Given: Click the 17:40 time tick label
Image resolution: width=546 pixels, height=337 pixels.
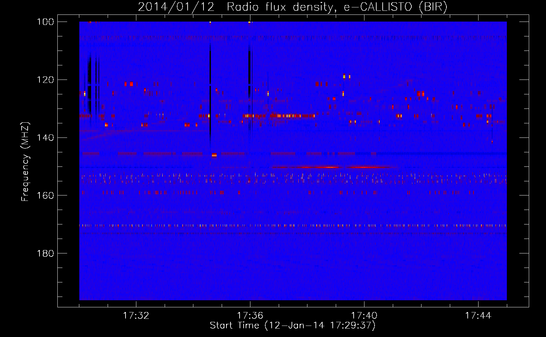Looking at the screenshot, I should pos(364,315).
